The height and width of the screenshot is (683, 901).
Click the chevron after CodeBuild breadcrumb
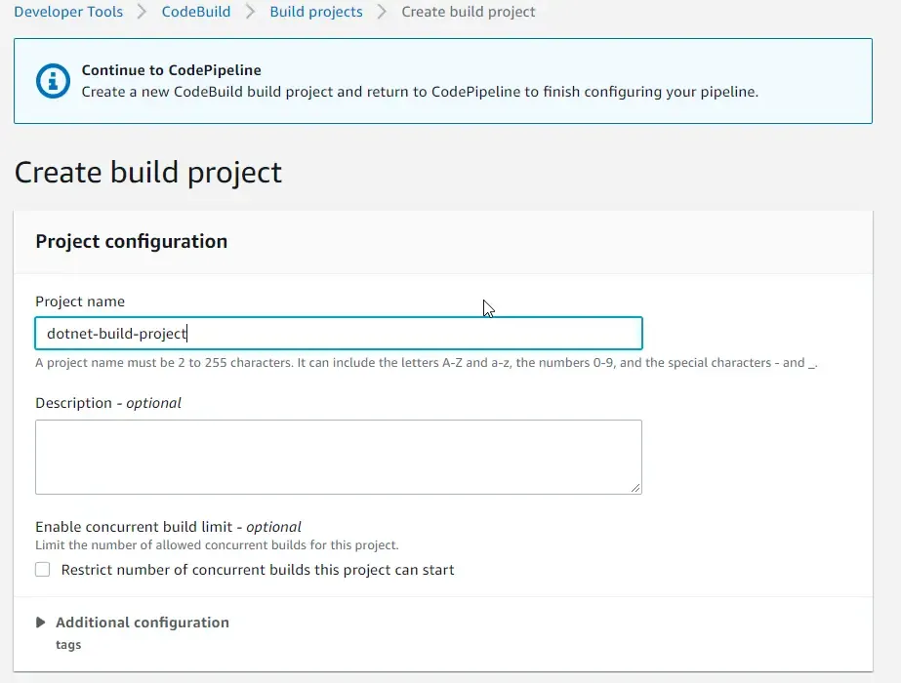[248, 12]
